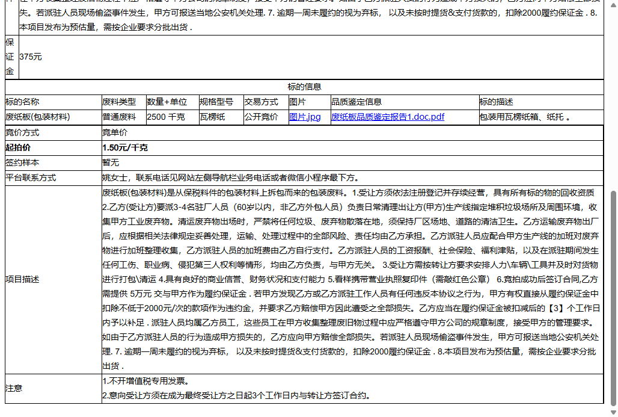The height and width of the screenshot is (417, 618).
Task: Click the 交易方式 column header
Action: point(261,102)
